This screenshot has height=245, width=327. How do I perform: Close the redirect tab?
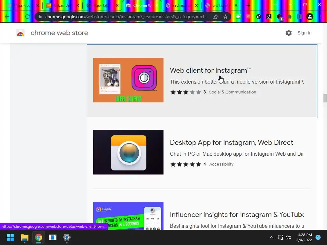pos(196,6)
